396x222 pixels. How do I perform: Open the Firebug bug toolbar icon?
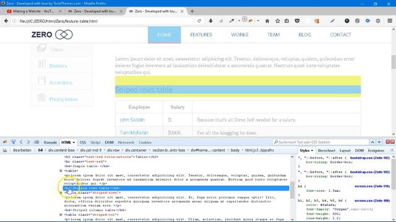[x=250, y=21]
